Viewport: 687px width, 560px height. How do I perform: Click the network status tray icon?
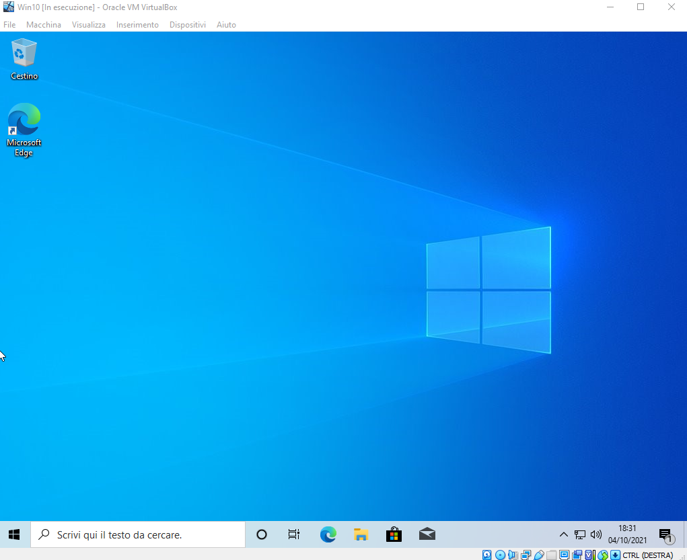pyautogui.click(x=579, y=534)
